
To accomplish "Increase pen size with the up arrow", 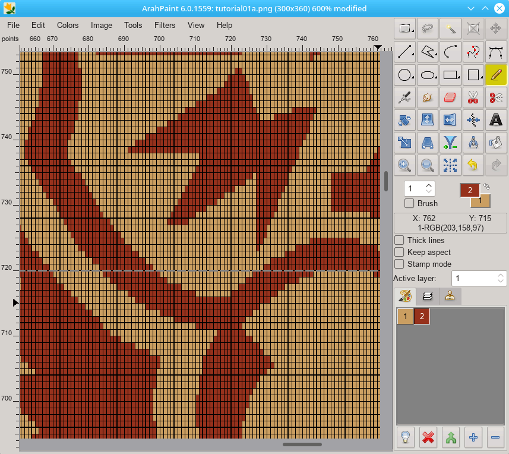I will (x=429, y=186).
